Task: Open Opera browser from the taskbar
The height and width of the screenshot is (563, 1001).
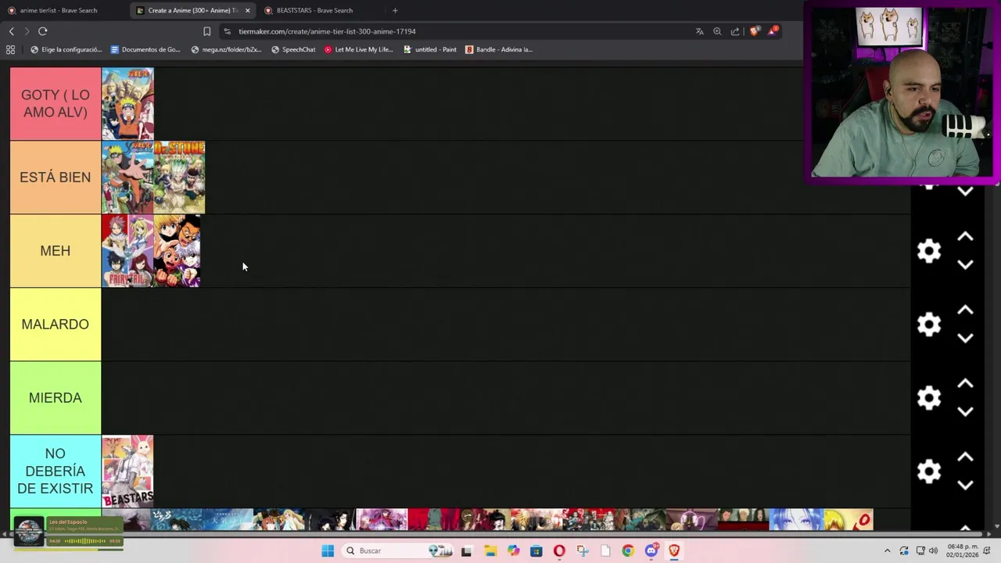Action: [559, 550]
